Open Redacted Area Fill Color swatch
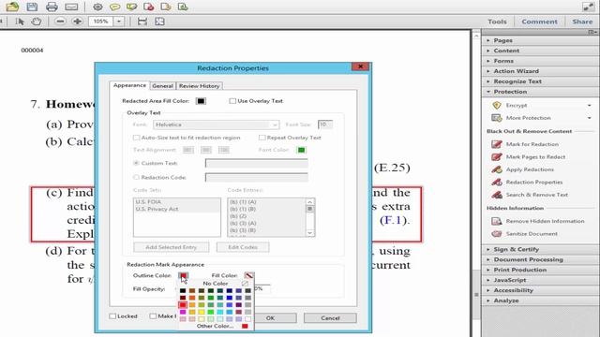Viewport: 600px width, 337px height. (201, 101)
